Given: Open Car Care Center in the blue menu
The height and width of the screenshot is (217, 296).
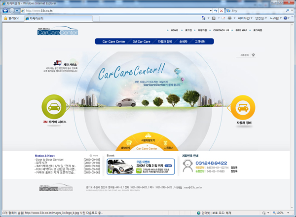Looking at the screenshot, I should 114,42.
